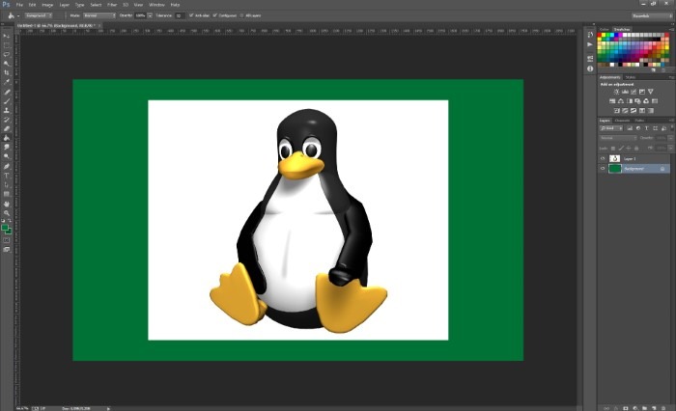Select the History Brush tool
This screenshot has height=411, width=676.
pyautogui.click(x=7, y=120)
